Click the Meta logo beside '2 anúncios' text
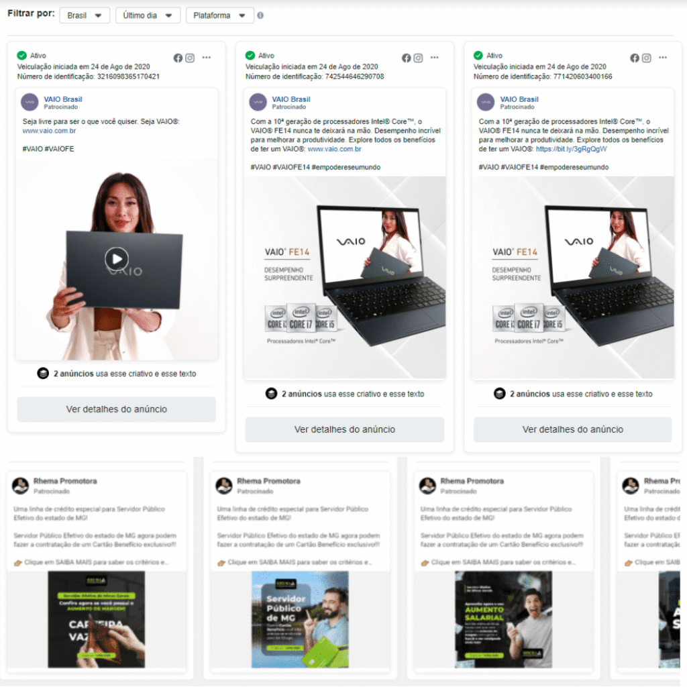 pos(42,375)
